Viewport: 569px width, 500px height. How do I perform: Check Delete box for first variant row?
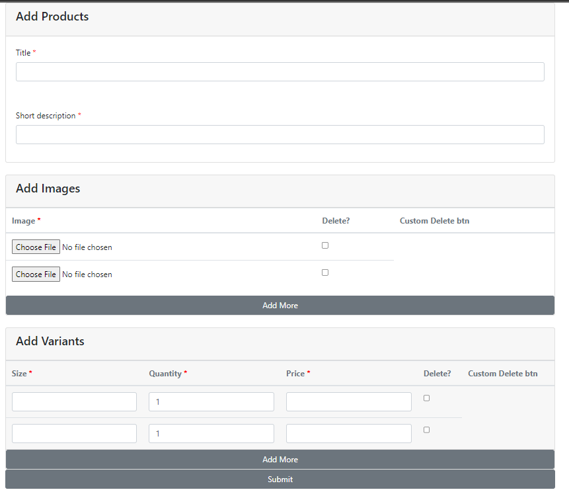pos(426,398)
